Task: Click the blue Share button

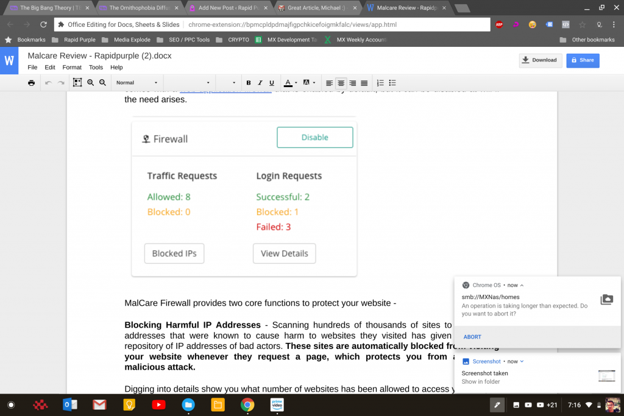Action: point(583,60)
